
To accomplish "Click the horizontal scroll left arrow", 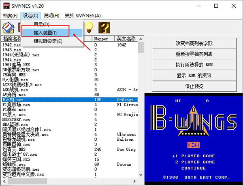I will [x=4, y=181].
